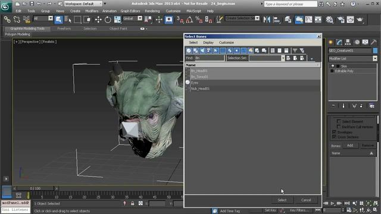Open the reference coordinate system dropdown
The width and height of the screenshot is (381, 214).
[x=140, y=18]
